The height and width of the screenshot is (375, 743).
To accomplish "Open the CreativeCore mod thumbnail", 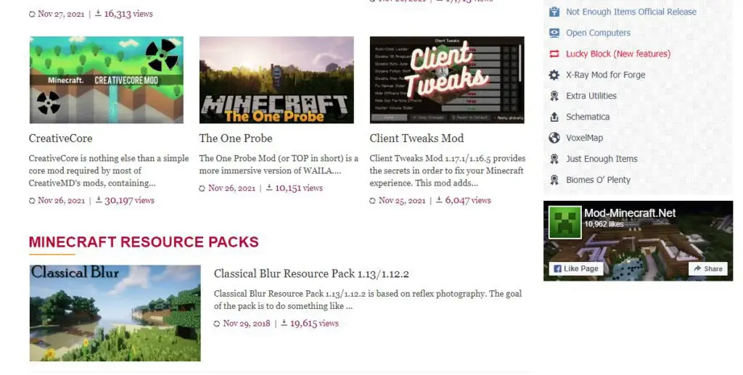I will pyautogui.click(x=107, y=80).
